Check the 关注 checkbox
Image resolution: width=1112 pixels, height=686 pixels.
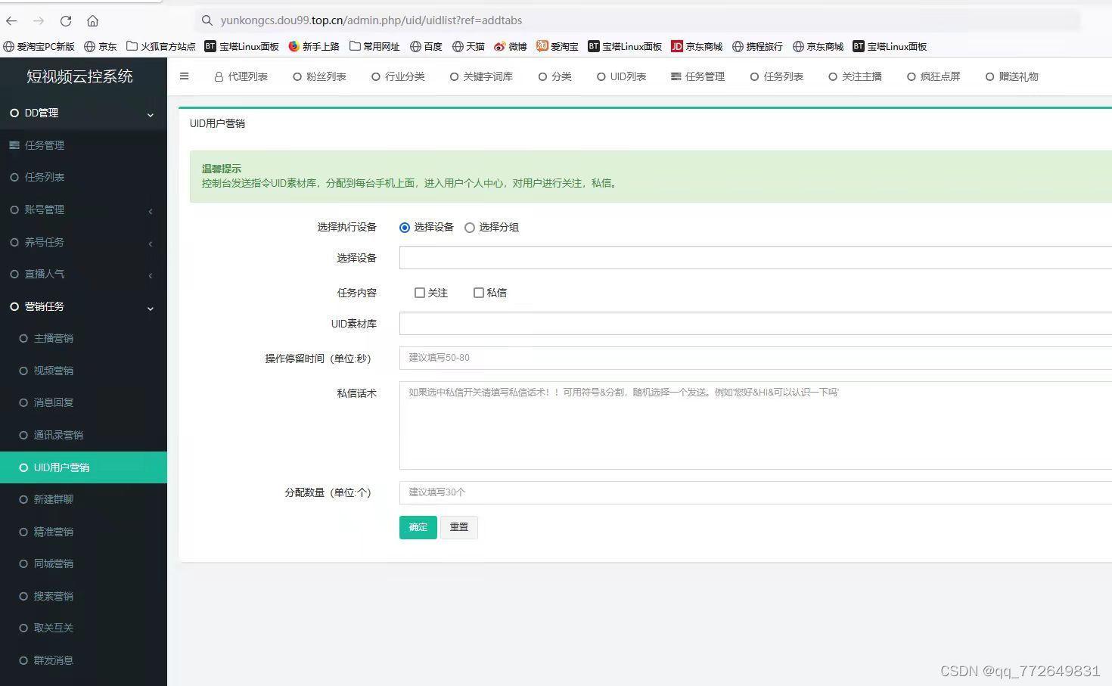[x=420, y=293]
